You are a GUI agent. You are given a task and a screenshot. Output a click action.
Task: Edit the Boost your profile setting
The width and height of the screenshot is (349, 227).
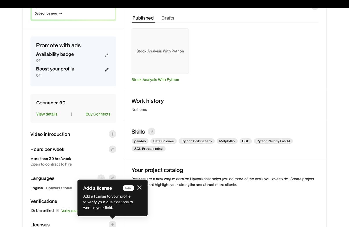pyautogui.click(x=107, y=70)
